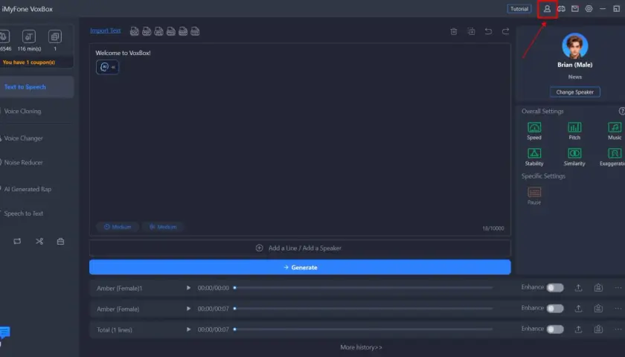Click the Tutorial button
This screenshot has width=625, height=357.
point(519,9)
